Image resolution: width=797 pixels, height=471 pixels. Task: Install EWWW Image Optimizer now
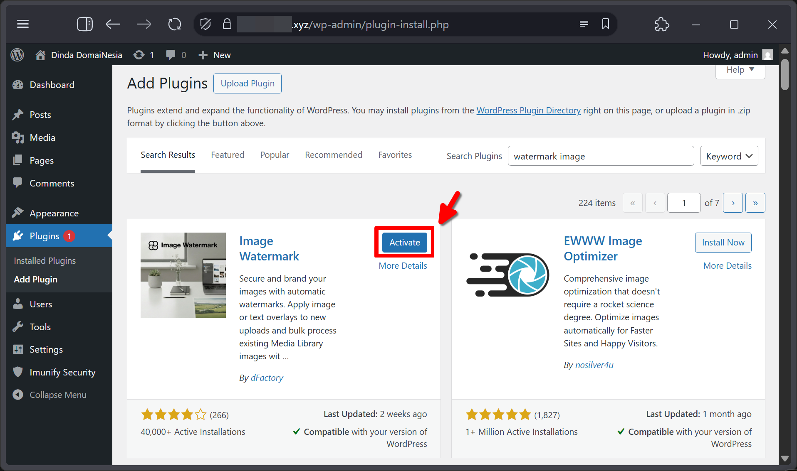pos(723,242)
